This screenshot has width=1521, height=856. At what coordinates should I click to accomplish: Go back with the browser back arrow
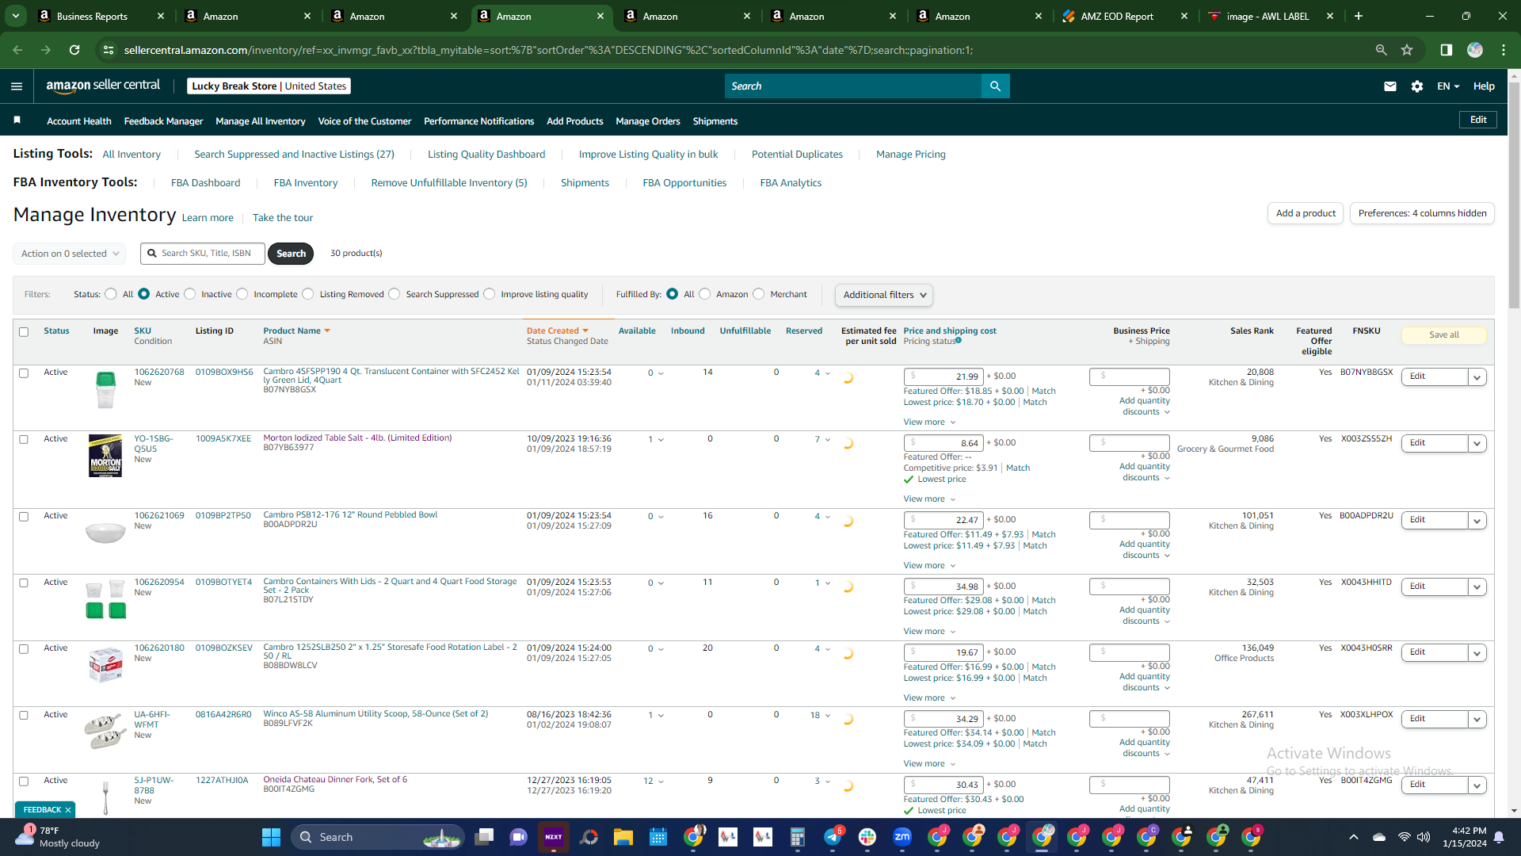click(x=17, y=50)
